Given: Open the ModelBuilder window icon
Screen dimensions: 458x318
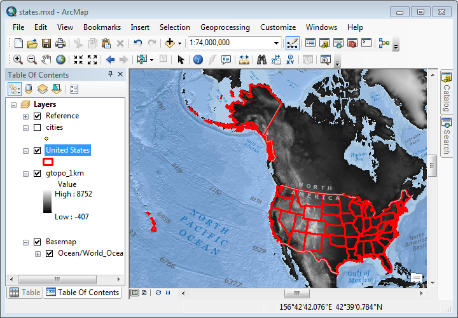Looking at the screenshot, I should click(384, 43).
